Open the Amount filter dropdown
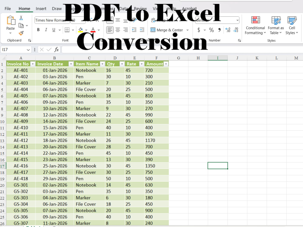Viewport: 303px width, 227px height. [166, 64]
